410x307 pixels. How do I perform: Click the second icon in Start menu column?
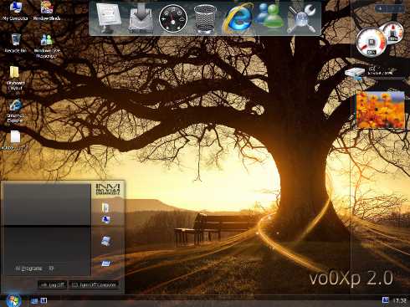click(106, 220)
